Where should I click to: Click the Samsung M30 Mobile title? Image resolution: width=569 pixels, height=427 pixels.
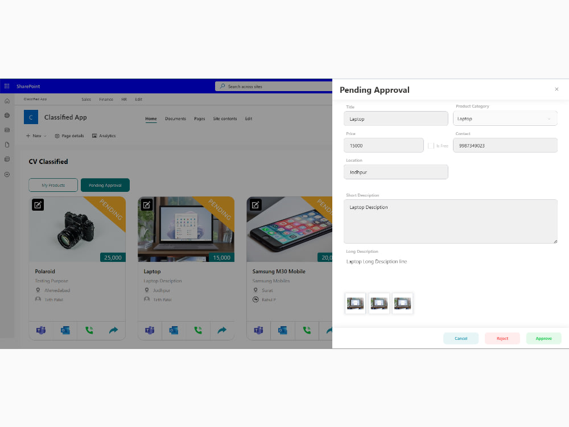[x=279, y=271]
